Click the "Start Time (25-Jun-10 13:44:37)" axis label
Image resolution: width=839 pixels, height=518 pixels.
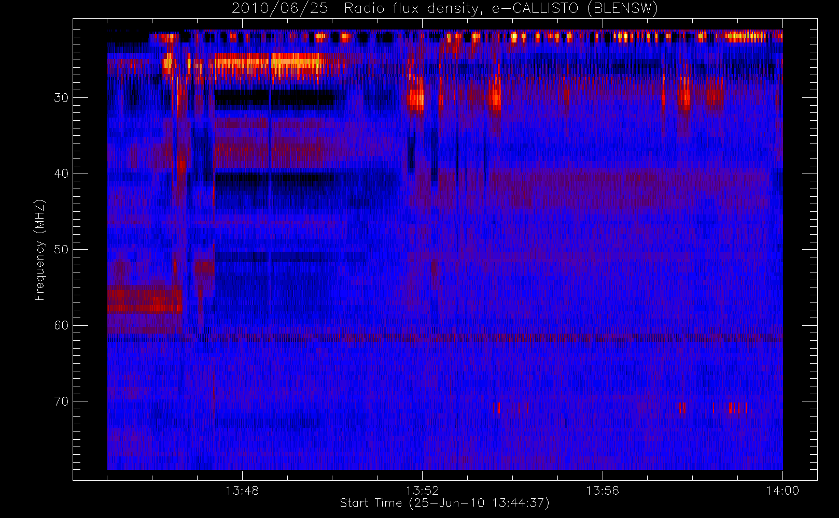pyautogui.click(x=444, y=503)
